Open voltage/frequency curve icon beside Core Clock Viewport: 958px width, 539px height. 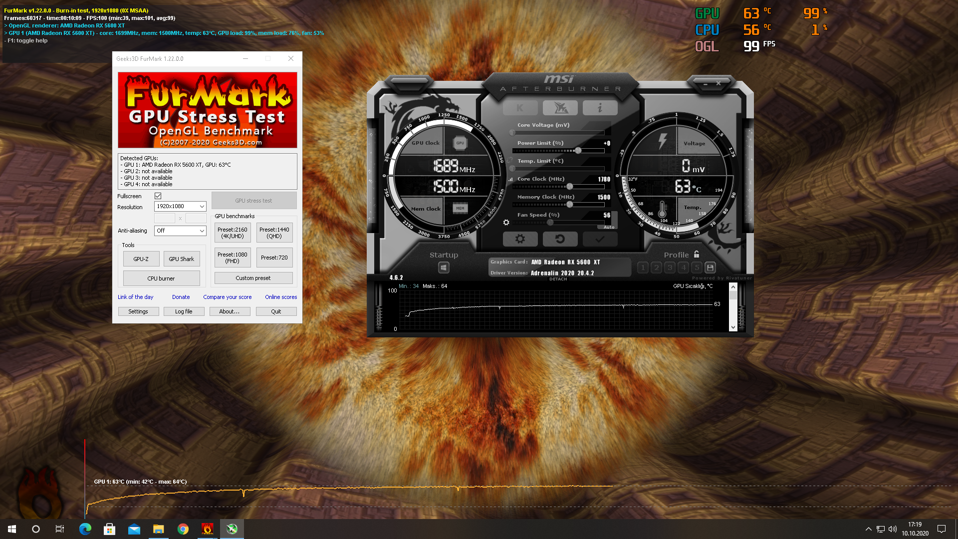click(x=510, y=179)
